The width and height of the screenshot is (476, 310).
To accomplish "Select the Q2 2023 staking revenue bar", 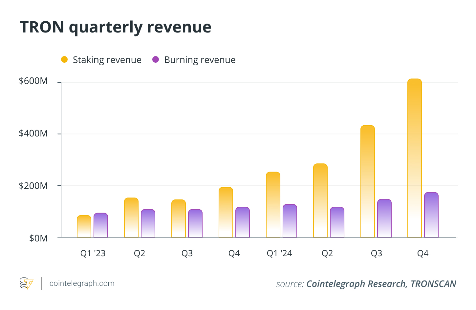I will click(131, 217).
